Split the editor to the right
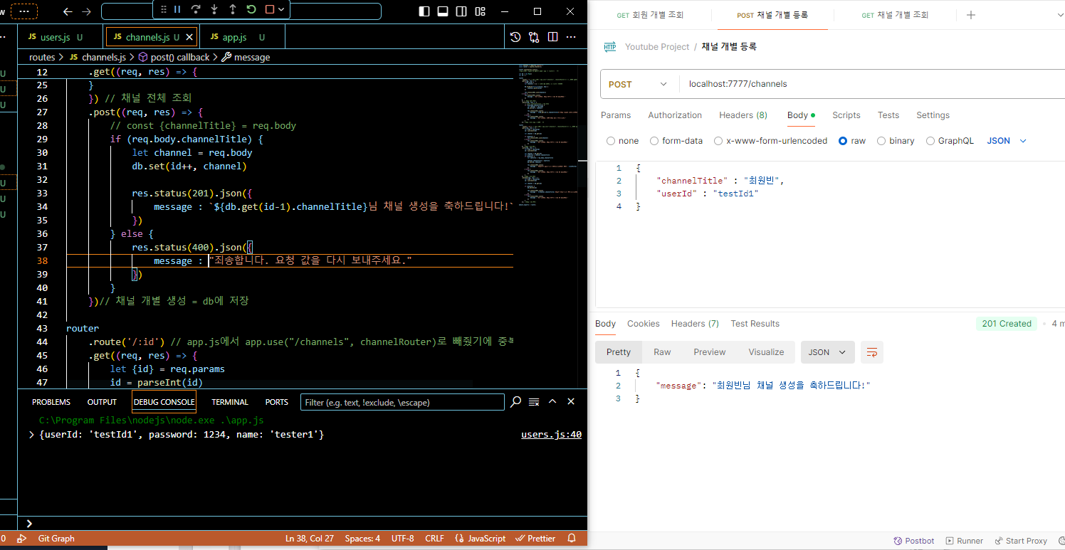This screenshot has height=550, width=1065. point(553,37)
